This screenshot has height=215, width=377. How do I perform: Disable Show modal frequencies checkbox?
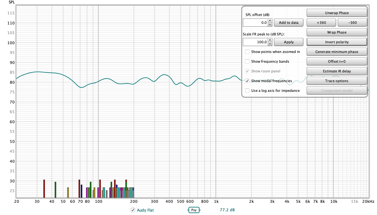coord(247,81)
